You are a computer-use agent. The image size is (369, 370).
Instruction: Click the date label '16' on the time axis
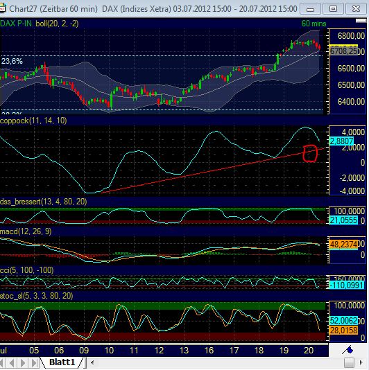point(209,351)
